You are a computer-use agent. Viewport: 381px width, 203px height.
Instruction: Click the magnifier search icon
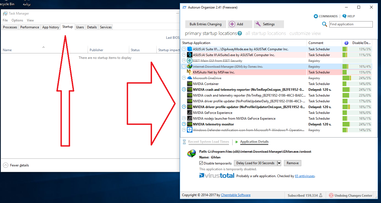[x=325, y=24]
